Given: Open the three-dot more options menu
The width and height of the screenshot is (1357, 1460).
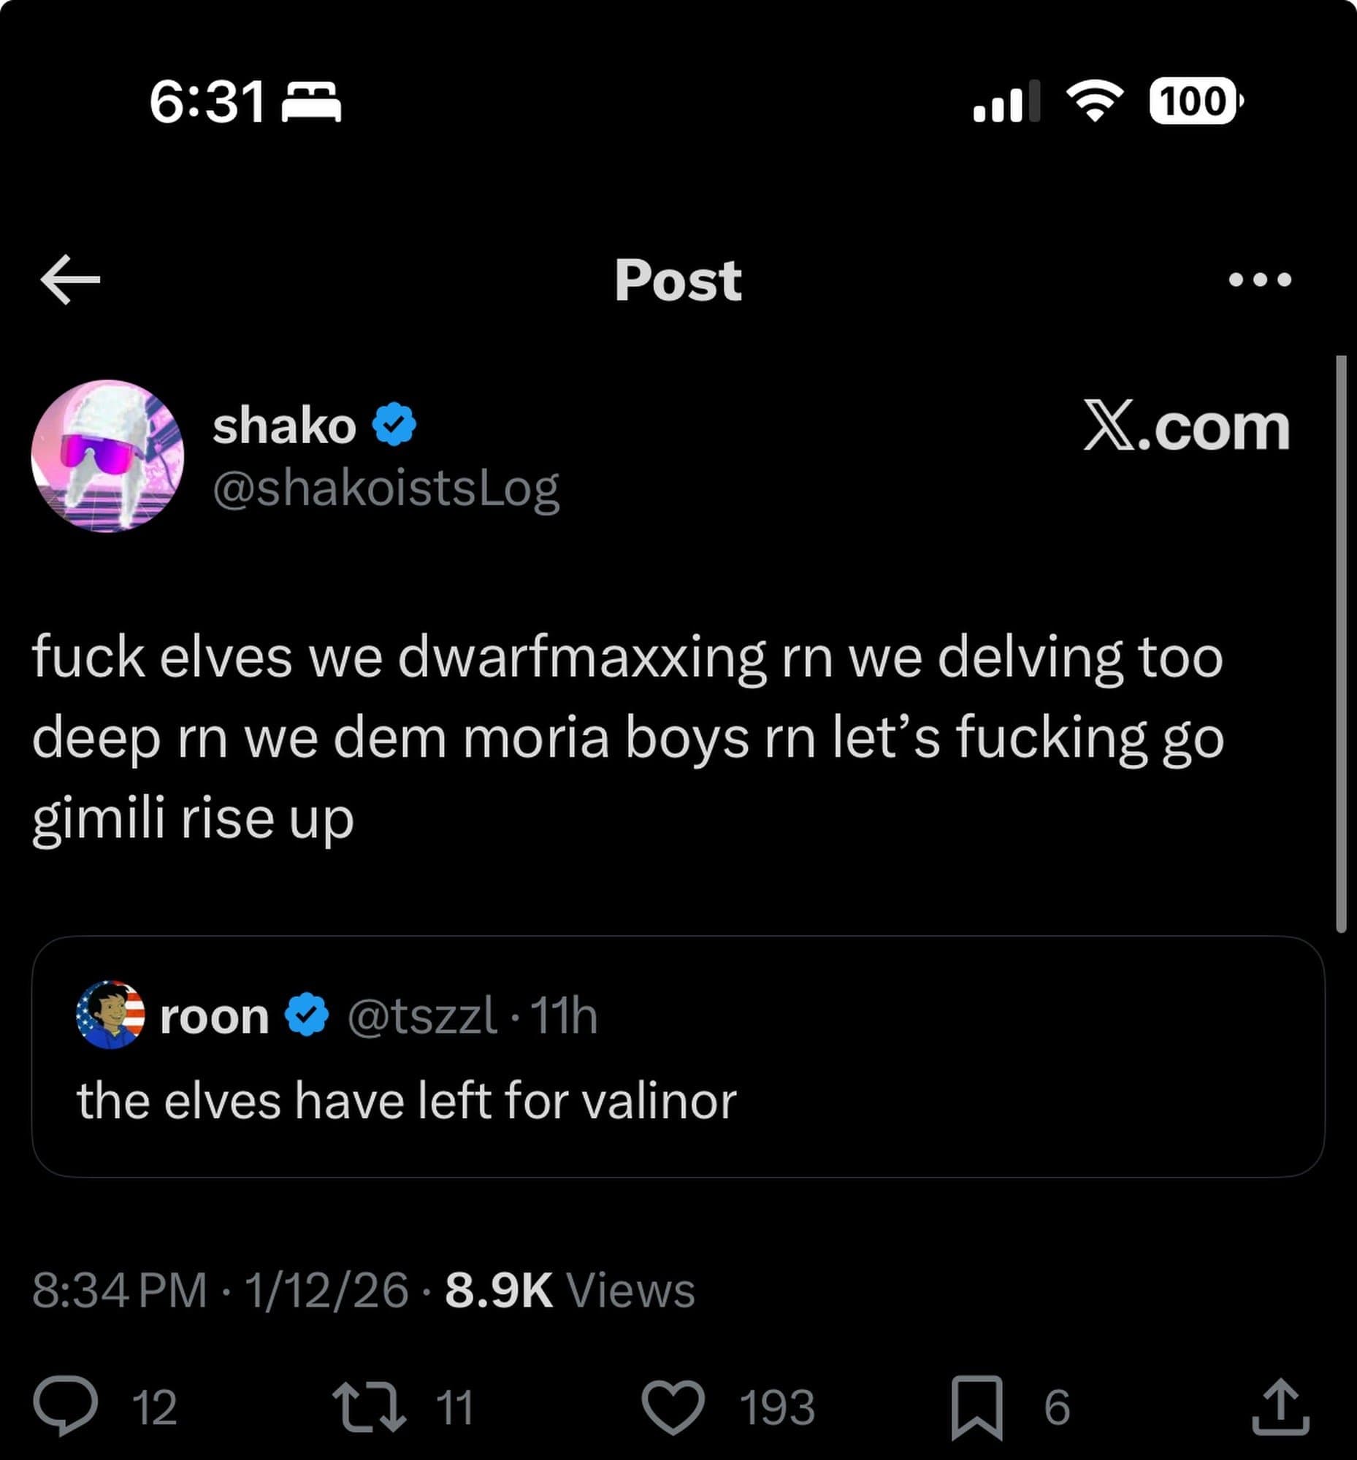Looking at the screenshot, I should (1259, 279).
